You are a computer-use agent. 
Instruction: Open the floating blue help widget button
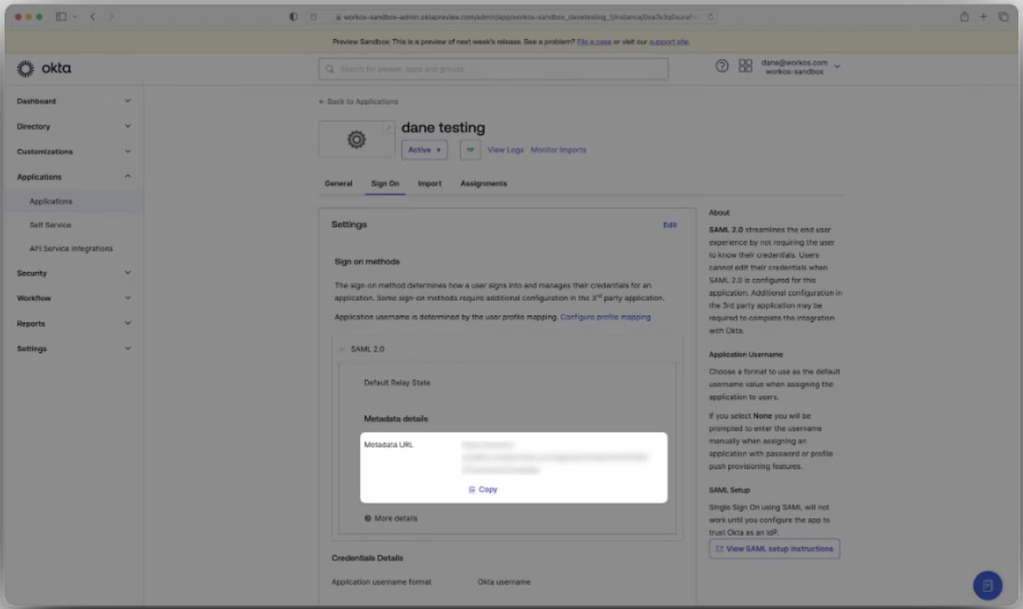point(987,585)
